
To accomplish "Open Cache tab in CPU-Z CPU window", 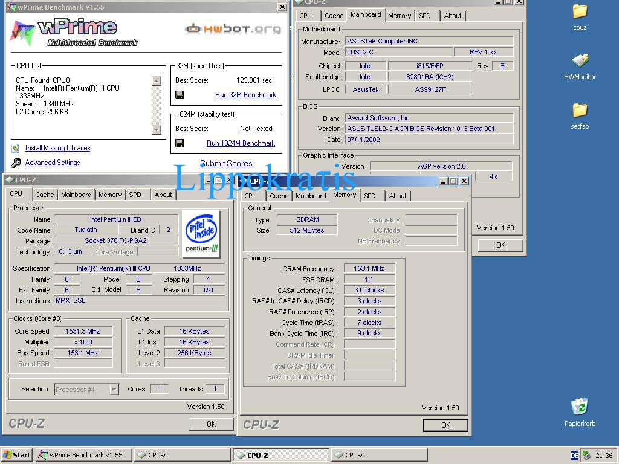I will click(x=45, y=195).
